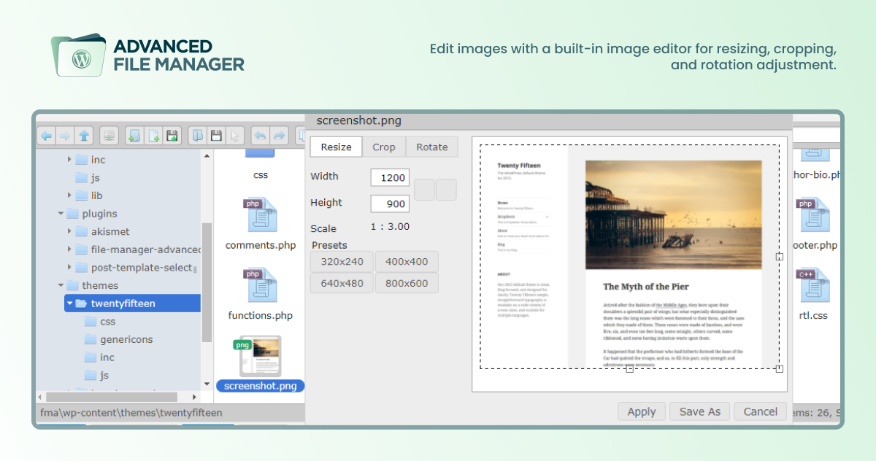This screenshot has width=876, height=461.
Task: Expand the post-template-select folder arrow
Action: (69, 268)
